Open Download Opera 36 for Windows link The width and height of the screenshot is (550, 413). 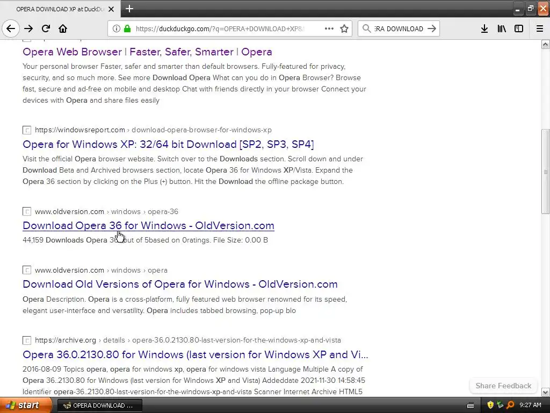[x=148, y=226]
